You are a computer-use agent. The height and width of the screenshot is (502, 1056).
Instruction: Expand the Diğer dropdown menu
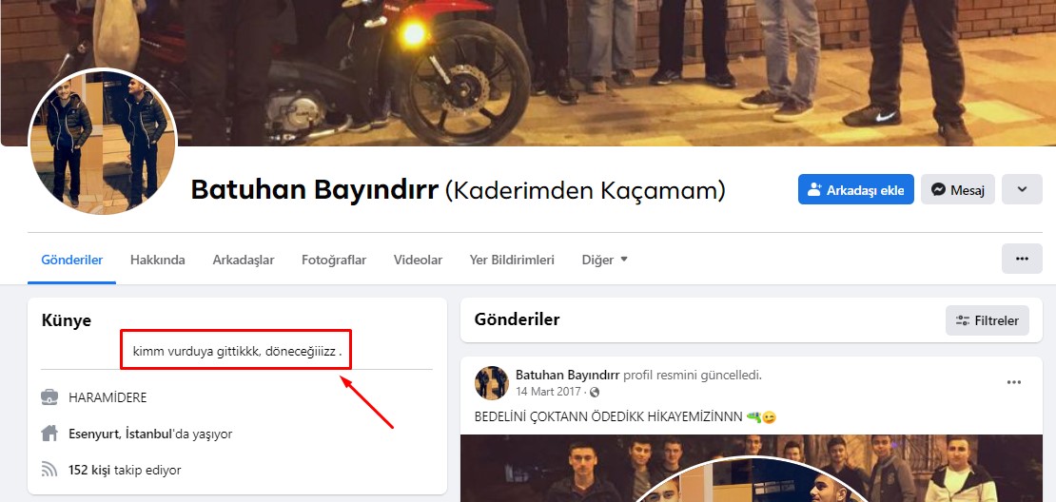point(605,260)
